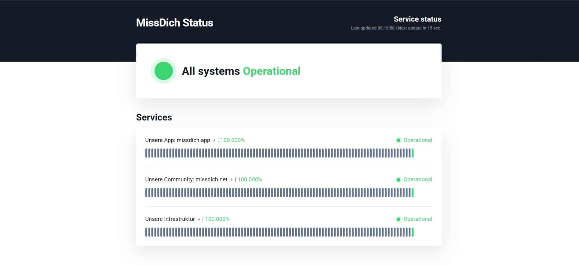
Task: Click the MissDich Status page title
Action: (174, 23)
